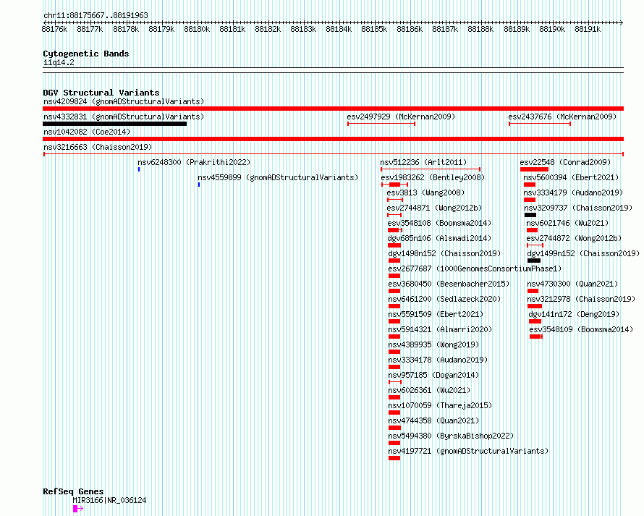Click the nsv4209824 gnomAD variant label
This screenshot has width=644, height=516.
click(124, 101)
